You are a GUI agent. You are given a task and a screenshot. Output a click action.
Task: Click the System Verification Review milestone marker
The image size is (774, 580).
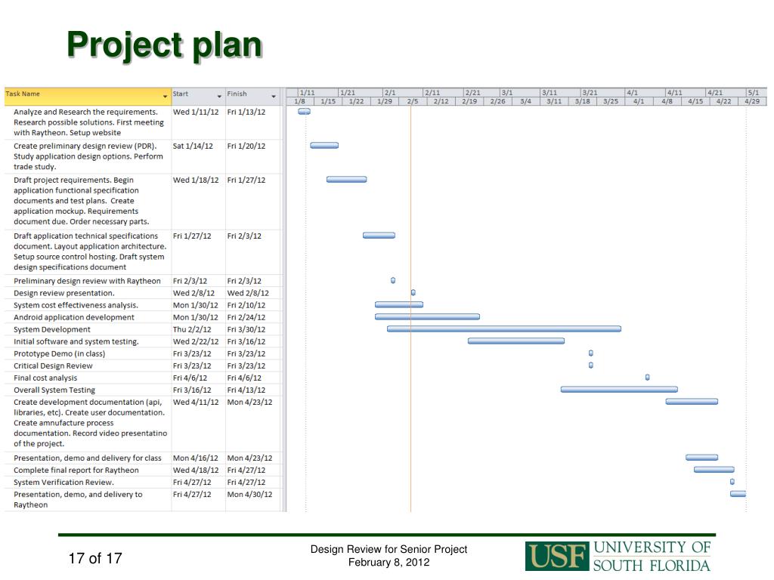tap(732, 482)
